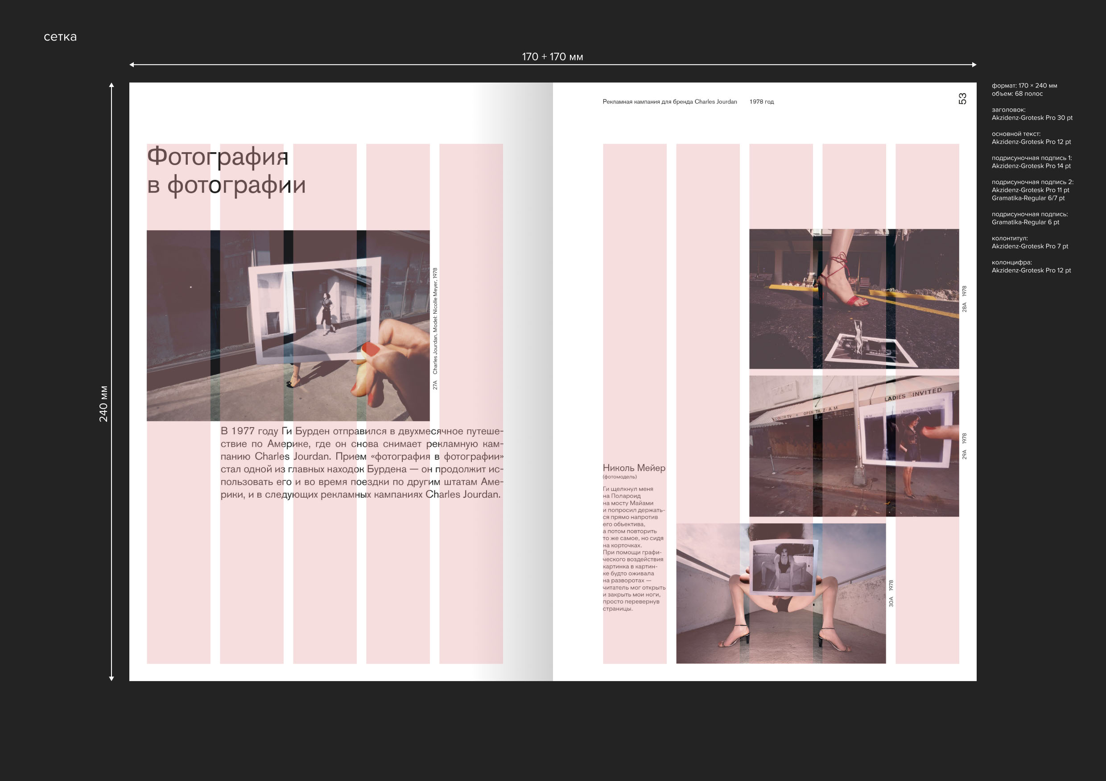
Task: Click the left arrowhead of width dimension line
Action: point(132,65)
